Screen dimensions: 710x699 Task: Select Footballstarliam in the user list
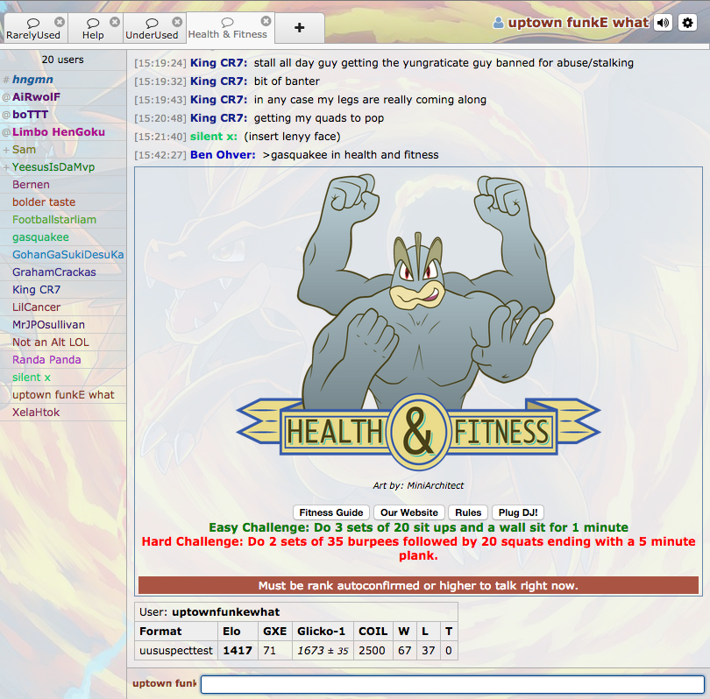point(63,220)
